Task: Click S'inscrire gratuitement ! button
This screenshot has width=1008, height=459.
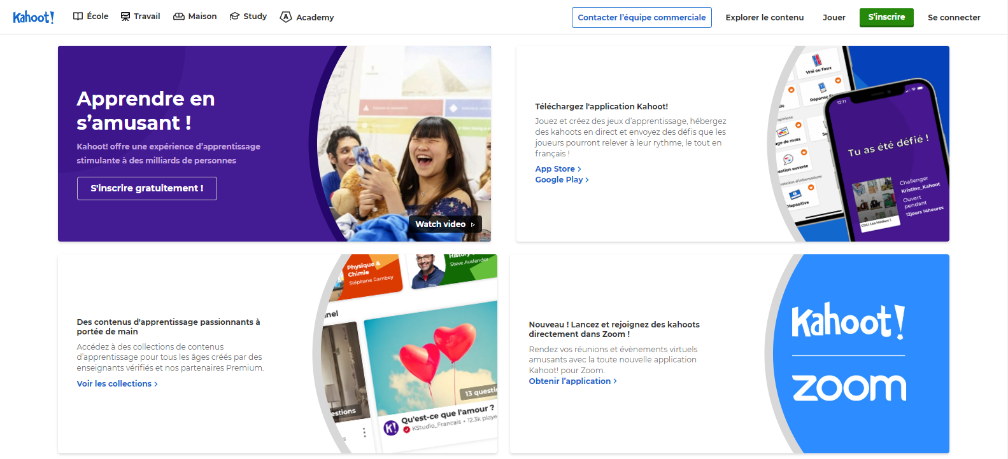Action: [147, 188]
